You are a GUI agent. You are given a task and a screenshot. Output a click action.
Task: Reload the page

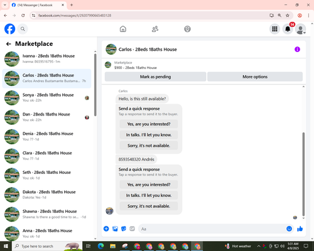[x=23, y=16]
